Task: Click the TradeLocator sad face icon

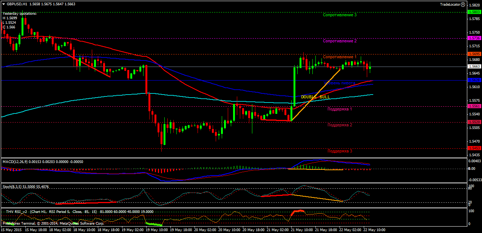Action: [463, 4]
